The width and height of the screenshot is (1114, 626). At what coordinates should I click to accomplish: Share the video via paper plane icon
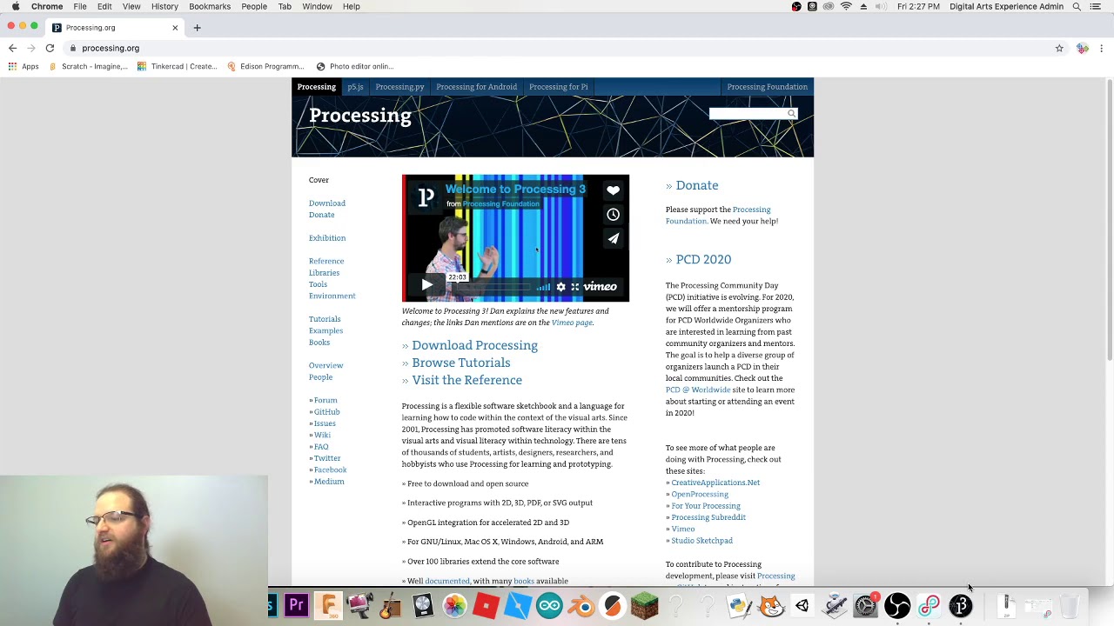point(613,238)
